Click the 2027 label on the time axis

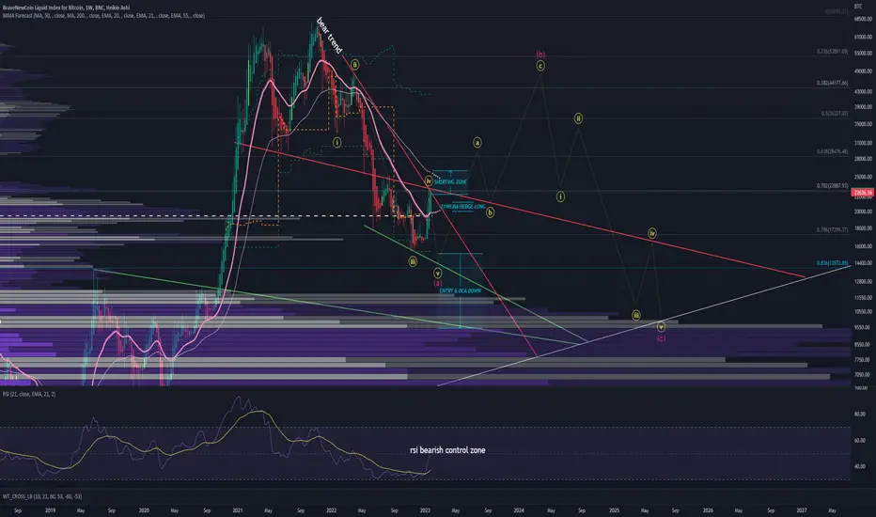pyautogui.click(x=802, y=510)
